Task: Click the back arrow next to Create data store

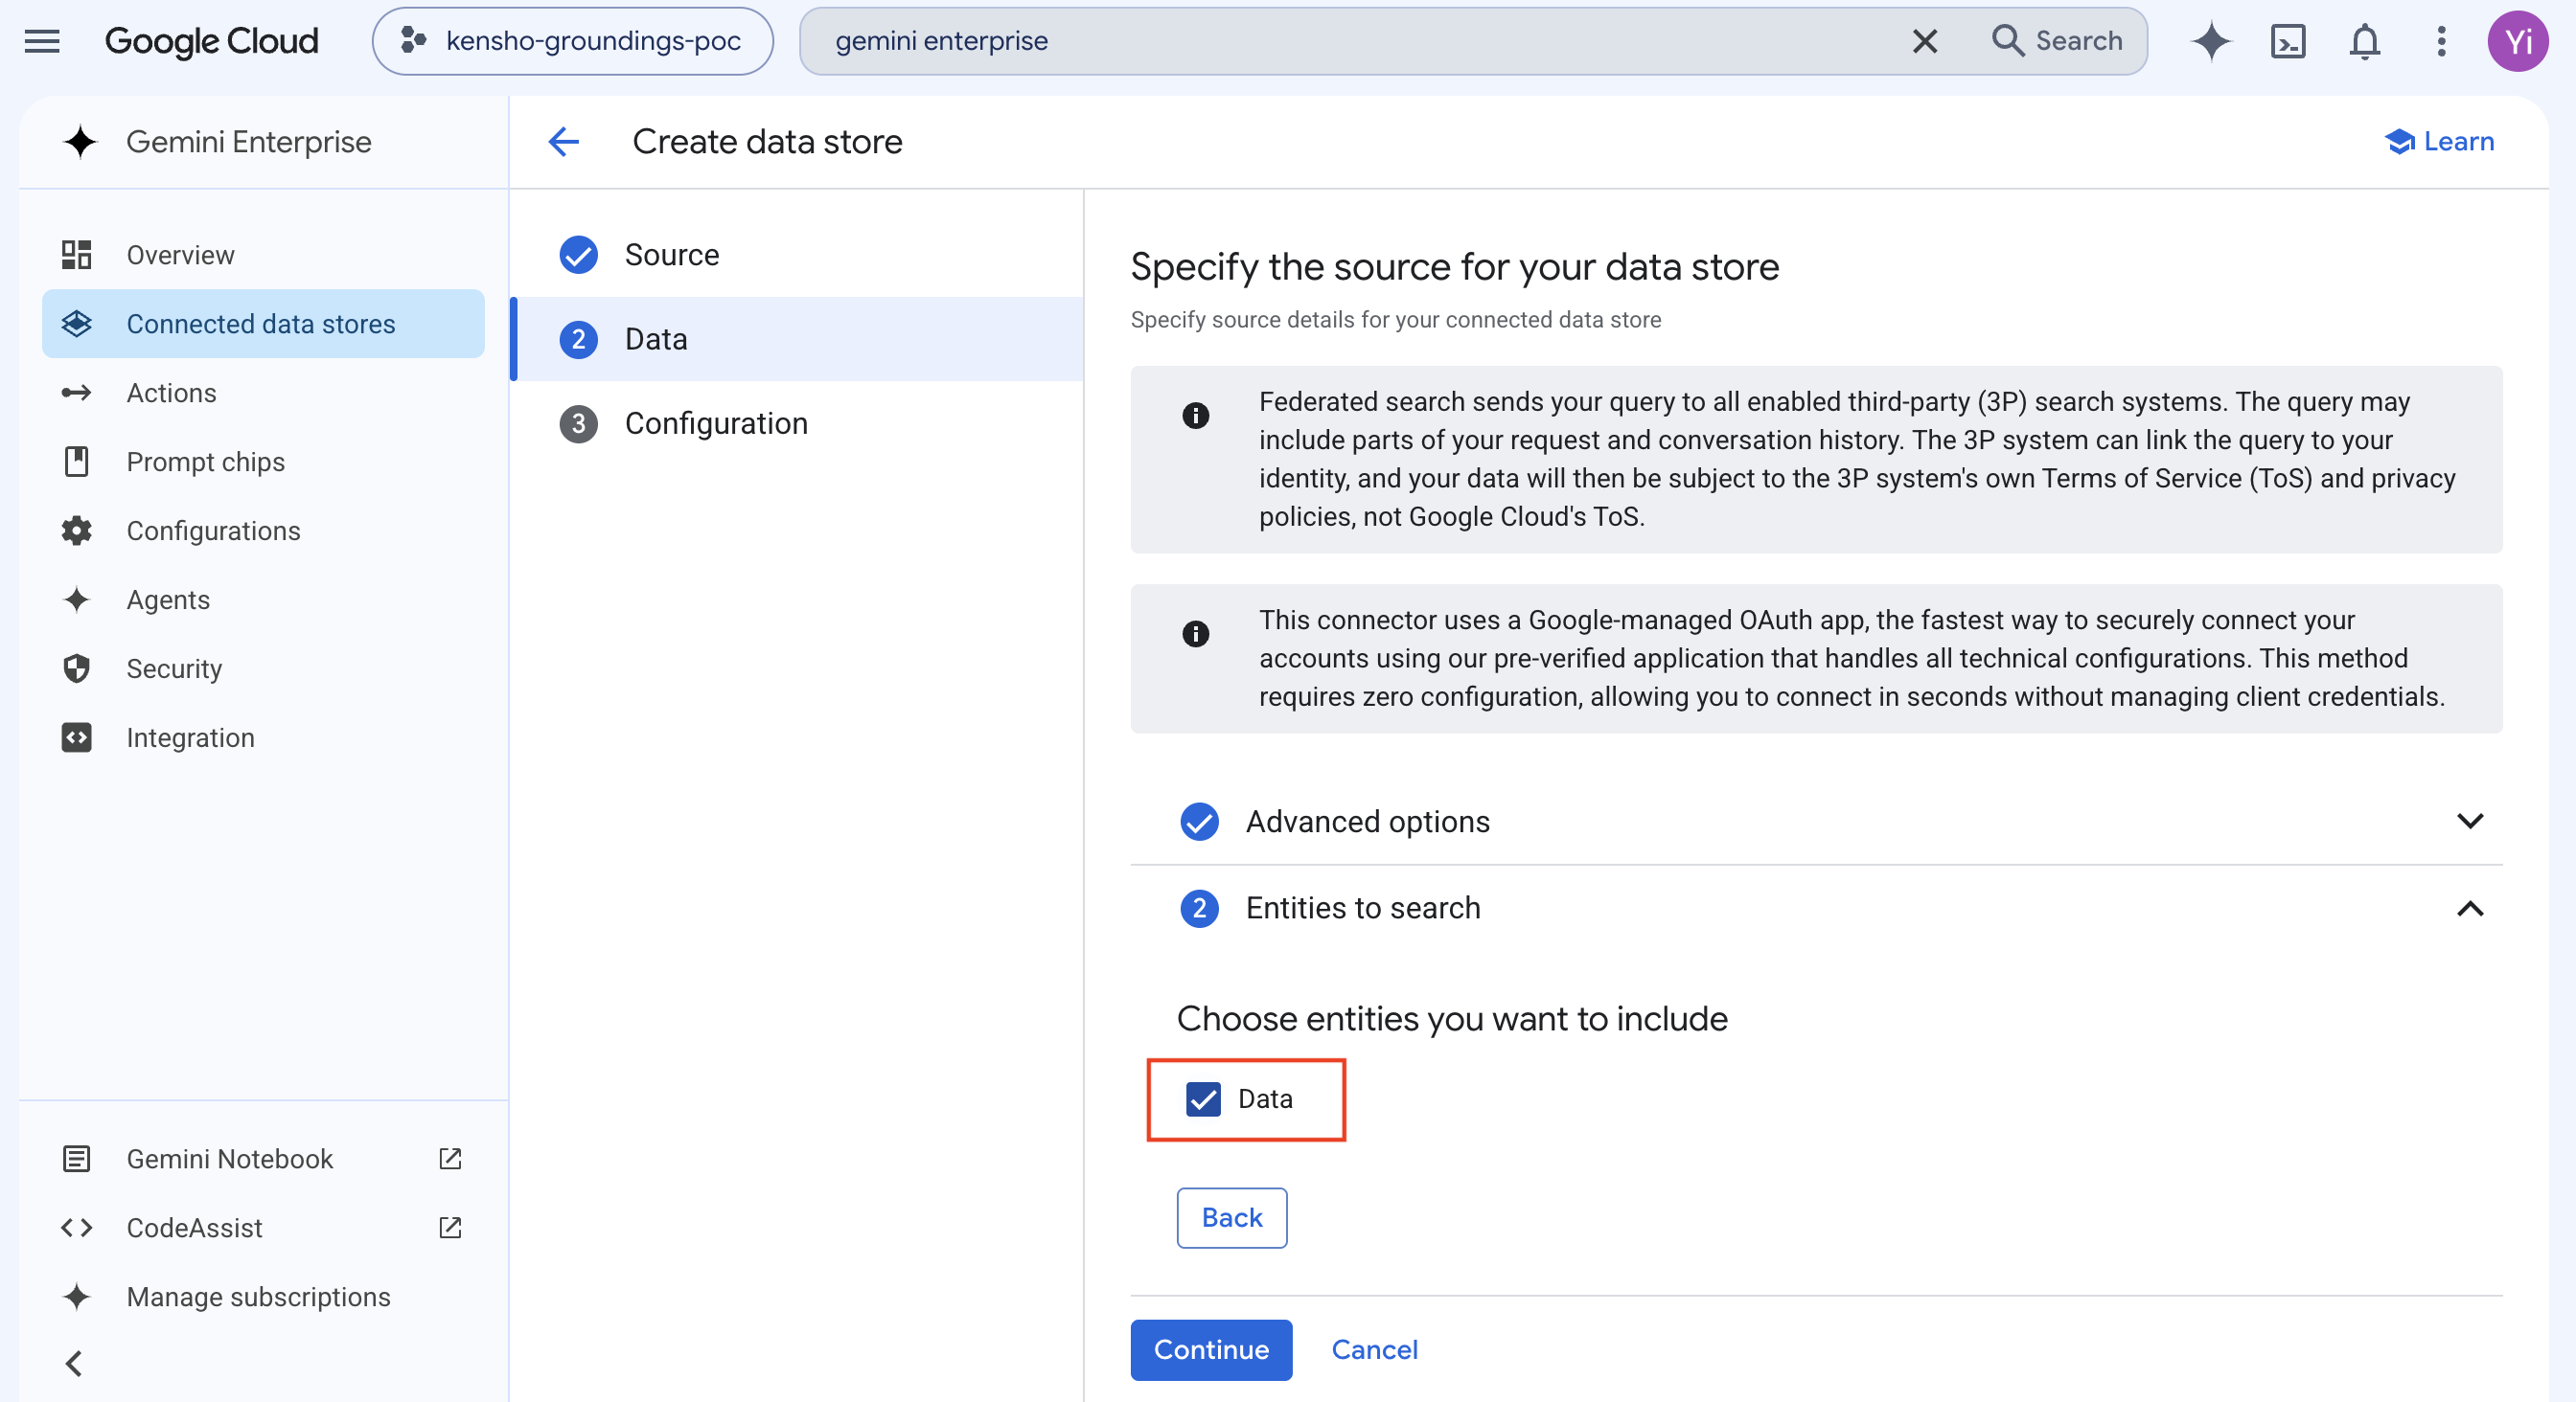Action: tap(564, 142)
